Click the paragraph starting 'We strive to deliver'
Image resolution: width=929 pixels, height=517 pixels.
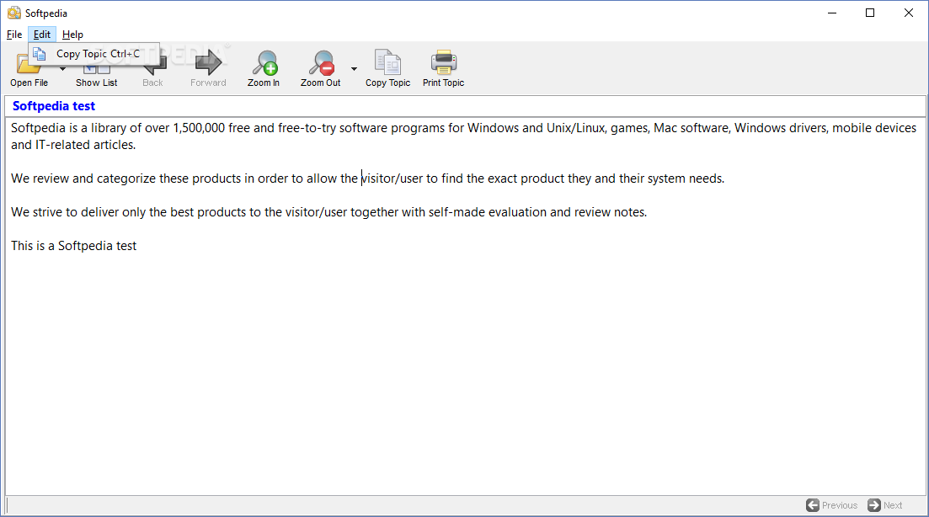pyautogui.click(x=328, y=212)
